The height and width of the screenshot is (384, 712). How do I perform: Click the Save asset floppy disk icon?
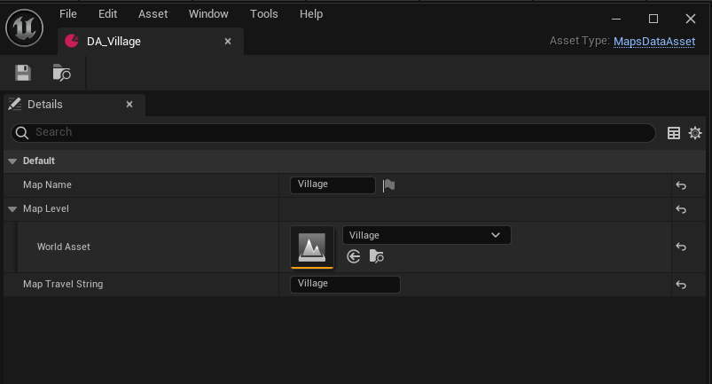23,74
